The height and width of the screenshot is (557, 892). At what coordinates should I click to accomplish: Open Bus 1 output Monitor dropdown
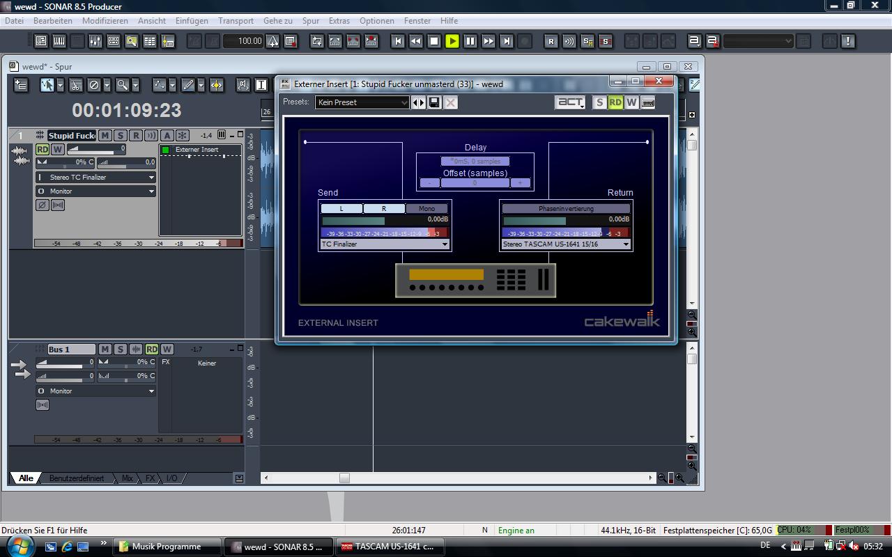pos(95,391)
